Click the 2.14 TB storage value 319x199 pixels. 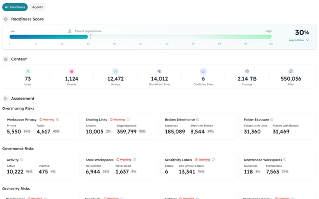[247, 79]
